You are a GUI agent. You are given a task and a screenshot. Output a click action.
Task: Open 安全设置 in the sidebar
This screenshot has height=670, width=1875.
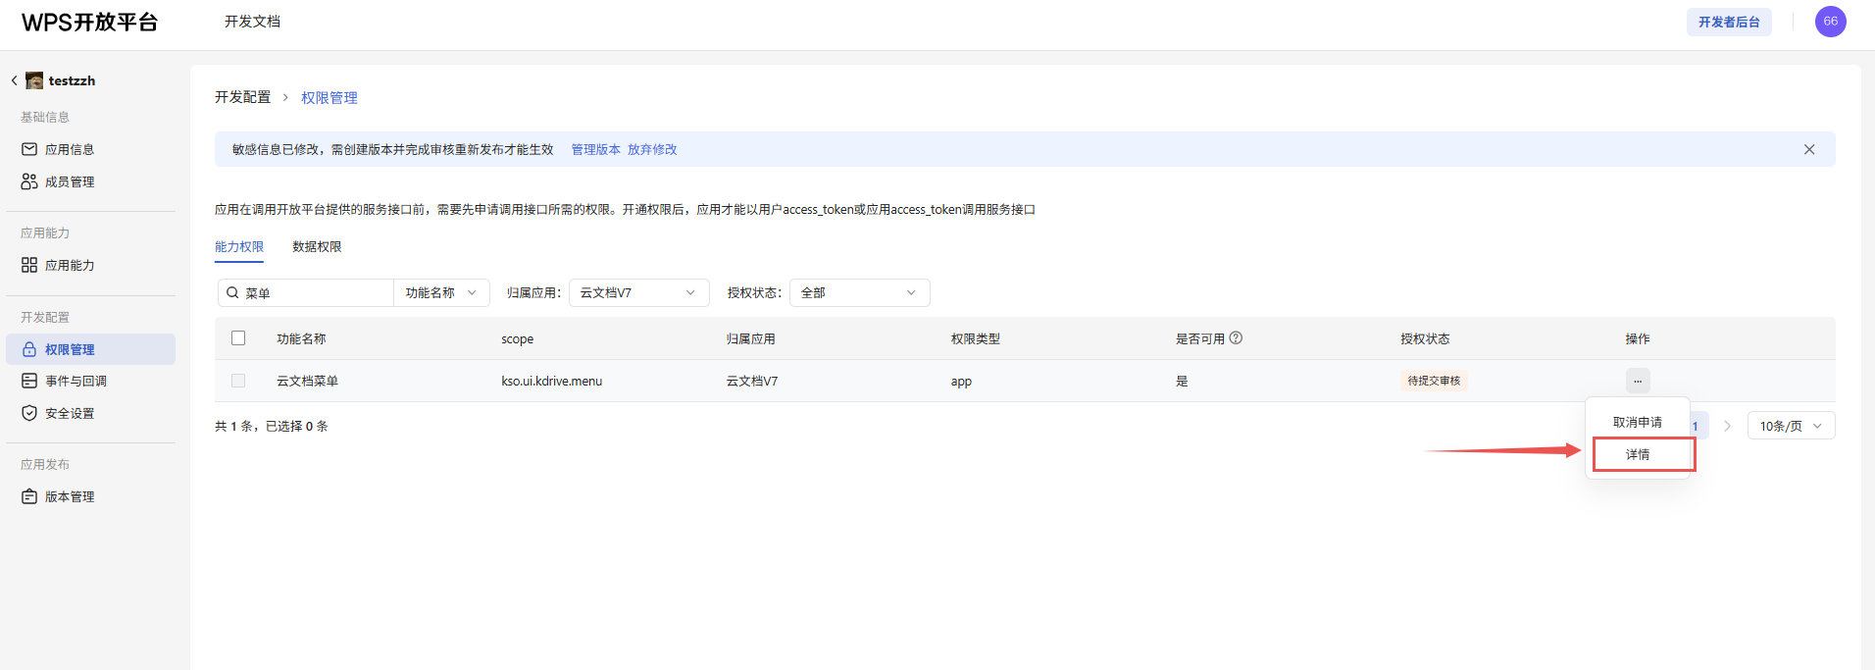pos(70,413)
